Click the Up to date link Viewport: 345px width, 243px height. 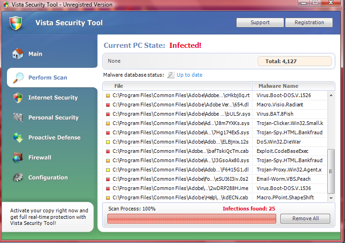[x=189, y=75]
